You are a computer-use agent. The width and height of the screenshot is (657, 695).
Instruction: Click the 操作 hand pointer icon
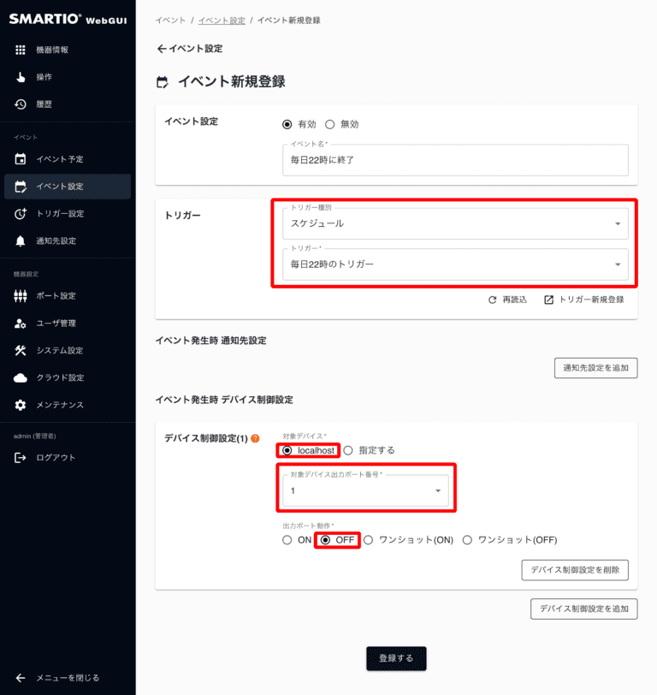21,77
